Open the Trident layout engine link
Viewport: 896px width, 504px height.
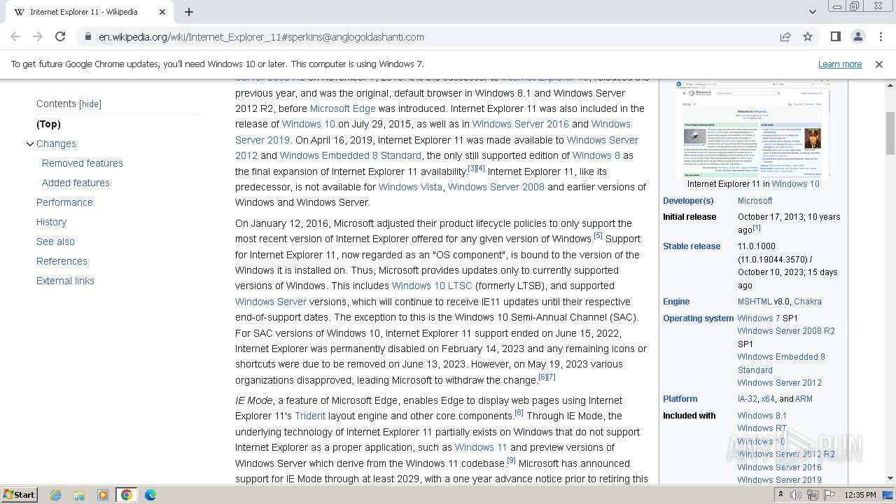coord(310,416)
